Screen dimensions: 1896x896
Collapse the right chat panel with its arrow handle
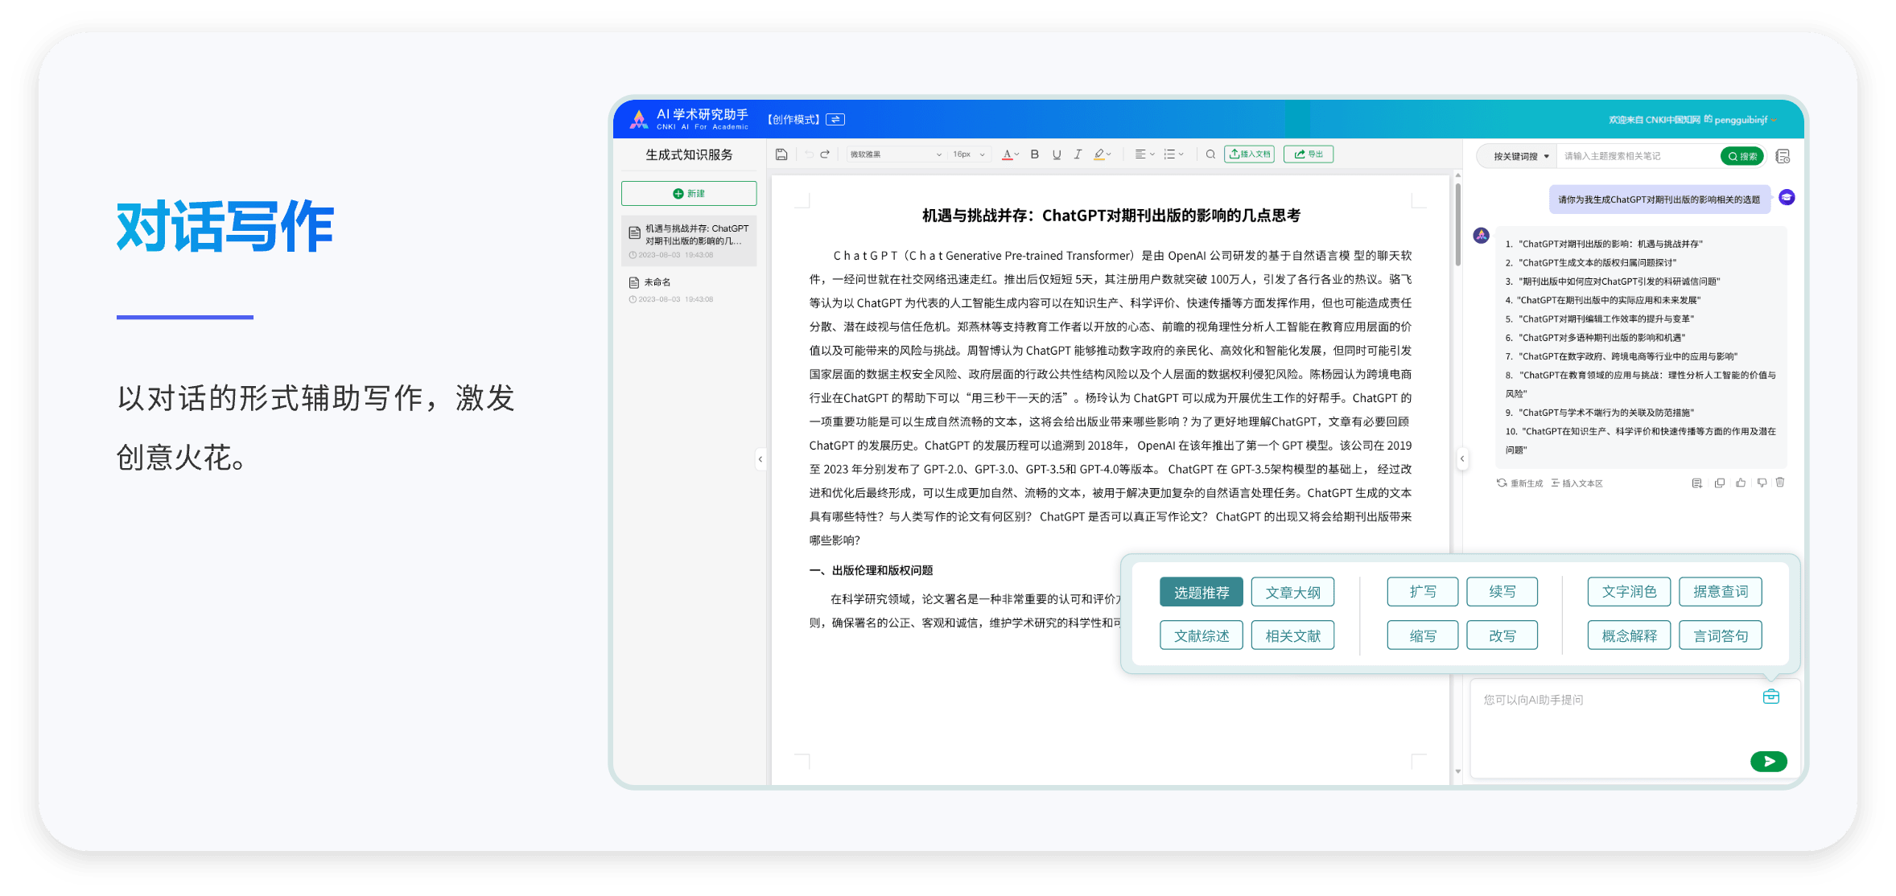tap(1462, 459)
